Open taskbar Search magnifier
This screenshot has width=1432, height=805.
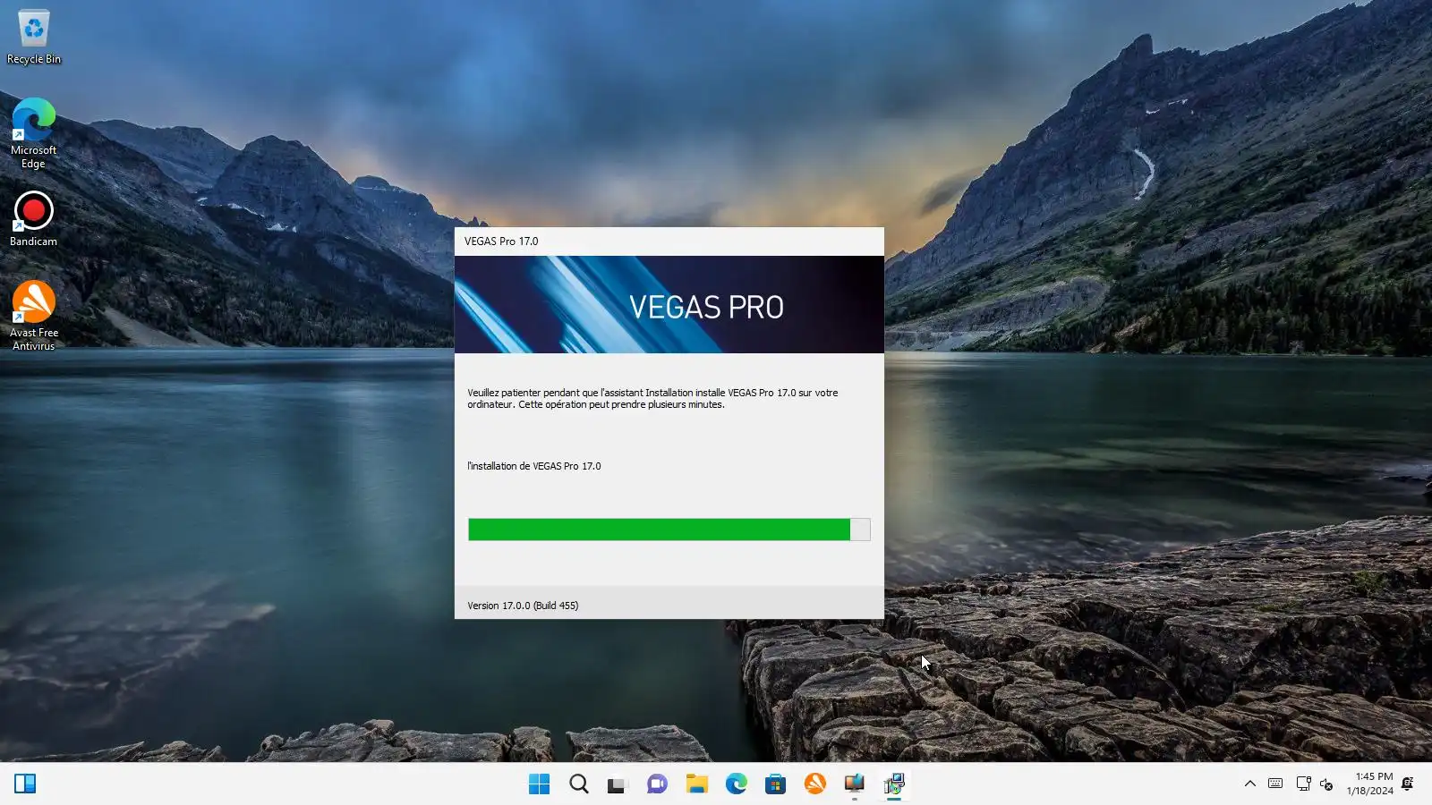coord(579,784)
